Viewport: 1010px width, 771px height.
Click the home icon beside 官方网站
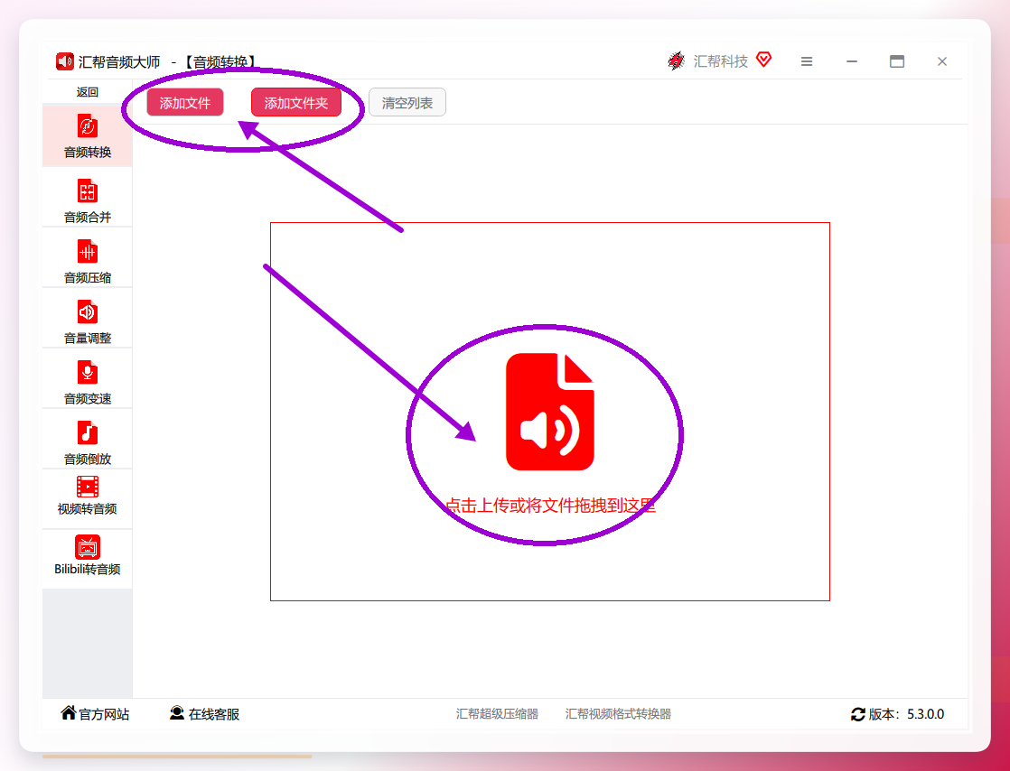[69, 712]
